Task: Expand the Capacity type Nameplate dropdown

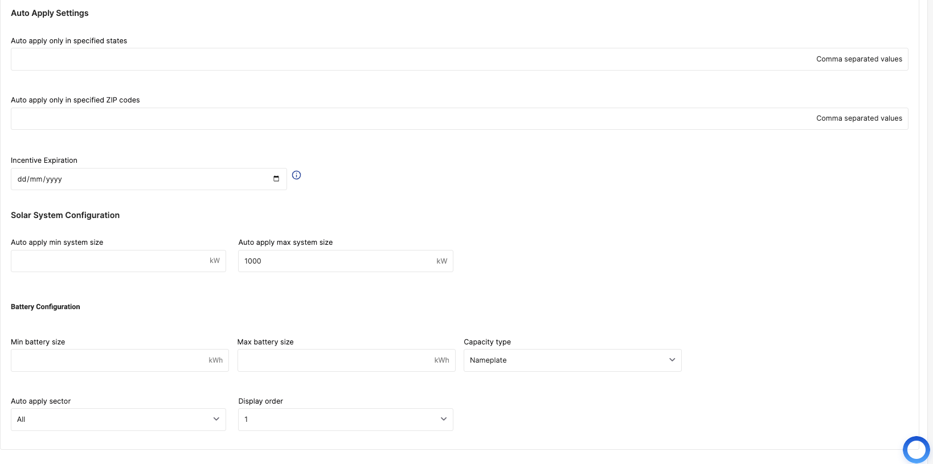Action: tap(572, 360)
